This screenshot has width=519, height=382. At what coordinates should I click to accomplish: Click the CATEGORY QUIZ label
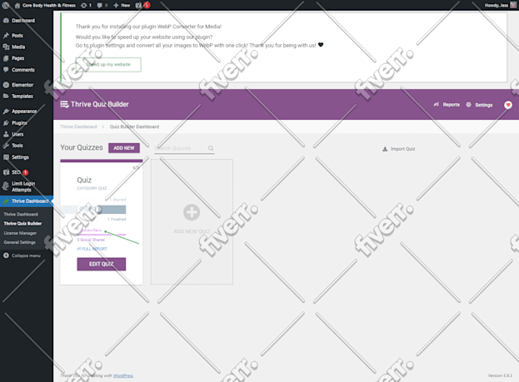[x=92, y=188]
